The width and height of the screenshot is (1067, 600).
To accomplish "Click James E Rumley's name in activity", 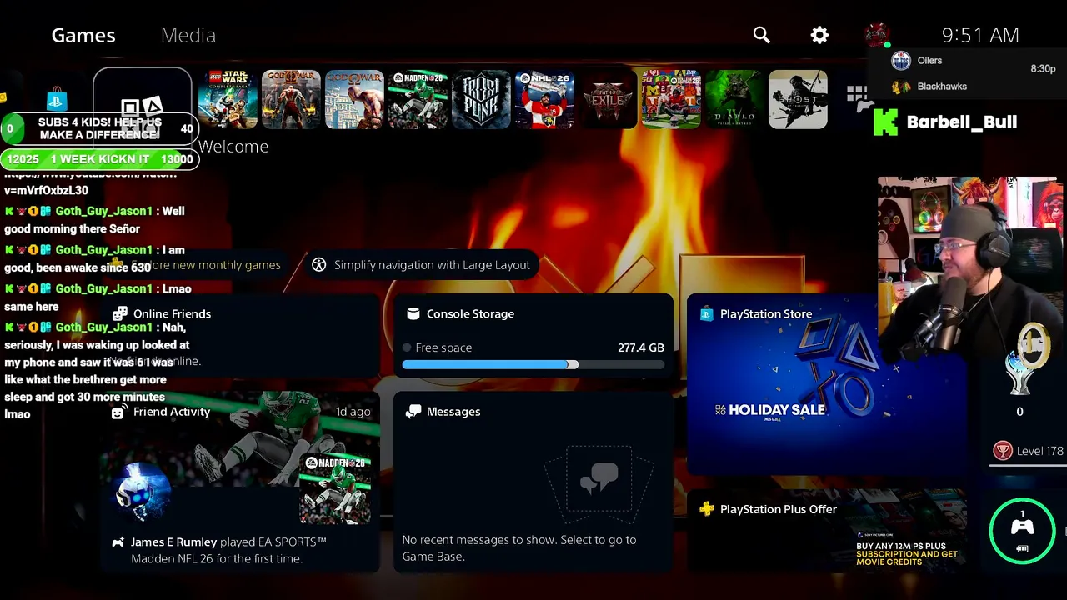I will click(x=173, y=542).
